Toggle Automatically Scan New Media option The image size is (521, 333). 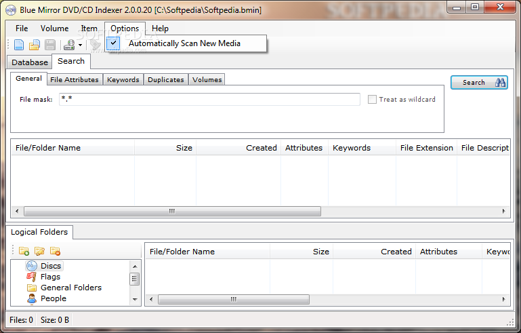[186, 43]
